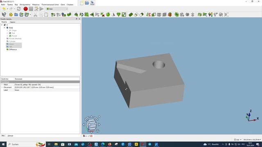262x147 pixels.
Task: Open Firefox from the taskbar
Action: click(110, 144)
